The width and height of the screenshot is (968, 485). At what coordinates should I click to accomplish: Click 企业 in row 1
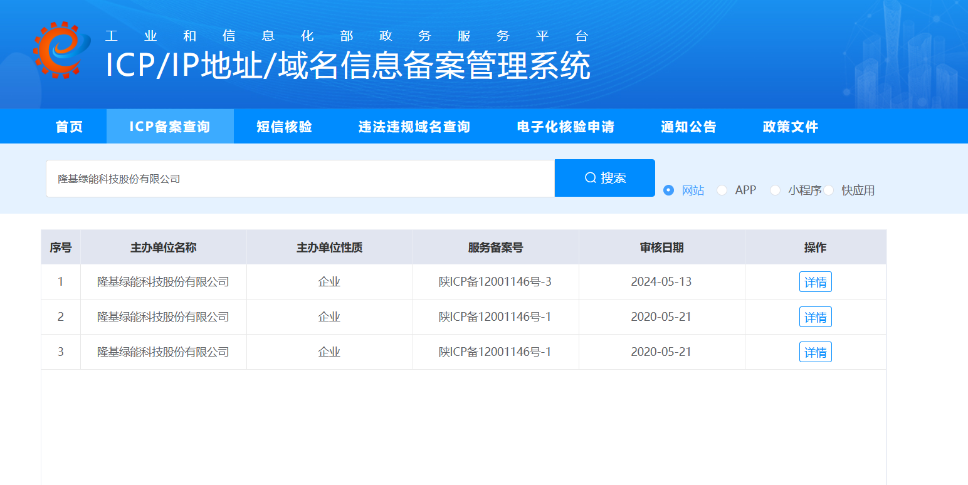[x=329, y=282]
